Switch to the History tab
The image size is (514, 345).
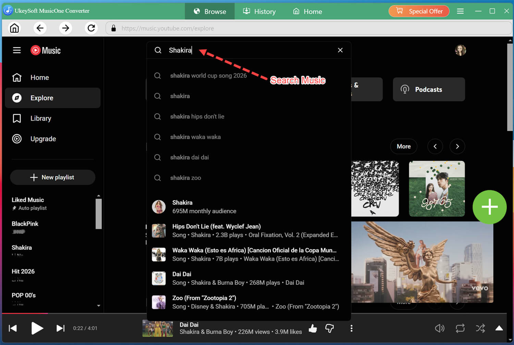coord(259,11)
